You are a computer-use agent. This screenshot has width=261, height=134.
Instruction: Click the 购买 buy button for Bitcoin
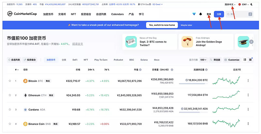coord(48,81)
